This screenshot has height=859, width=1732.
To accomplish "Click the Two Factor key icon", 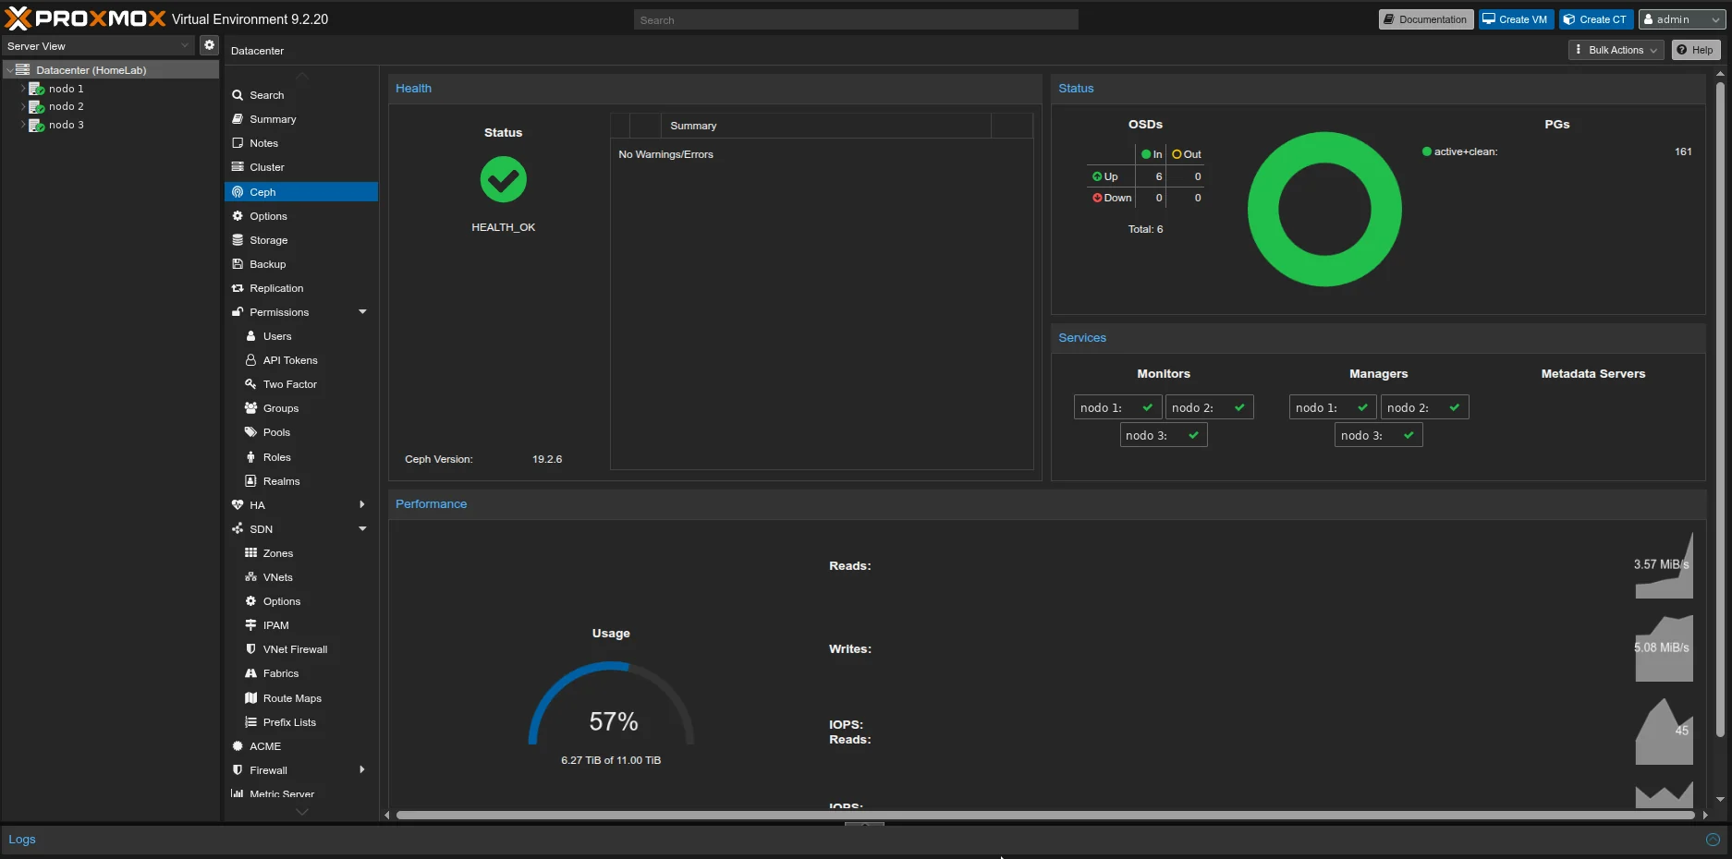I will (x=250, y=384).
